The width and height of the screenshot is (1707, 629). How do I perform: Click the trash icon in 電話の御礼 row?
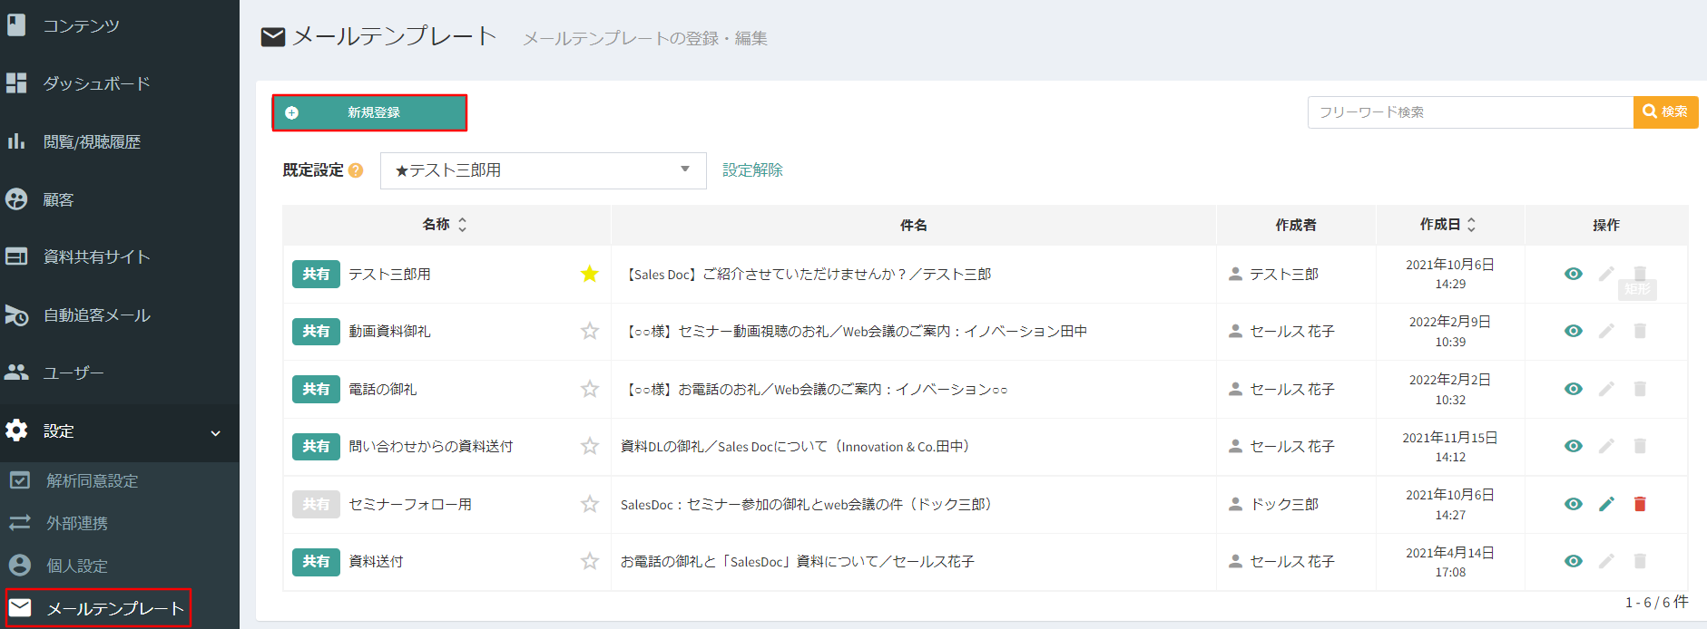click(x=1640, y=389)
